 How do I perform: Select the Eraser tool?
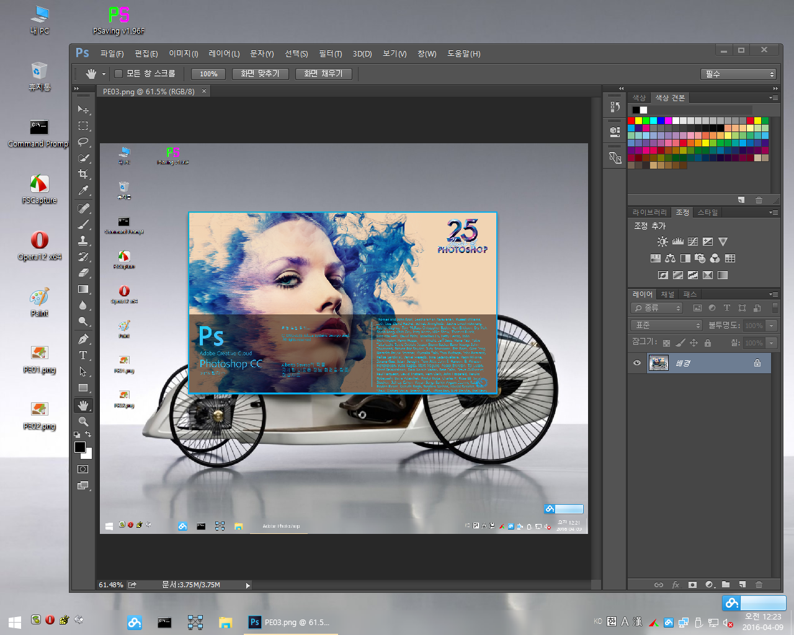tap(83, 273)
